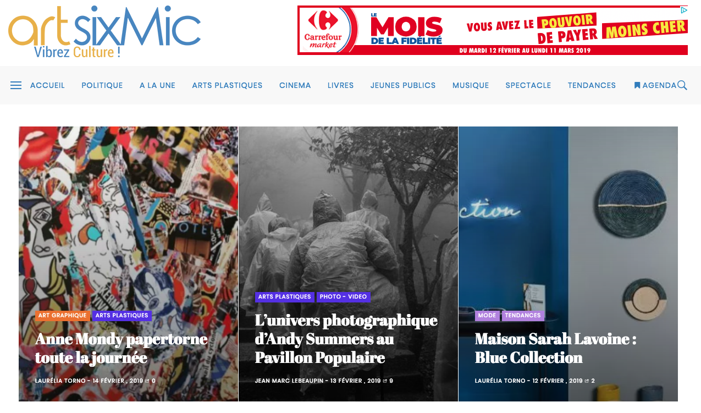Open the hamburger menu icon
Image resolution: width=701 pixels, height=413 pixels.
[16, 85]
